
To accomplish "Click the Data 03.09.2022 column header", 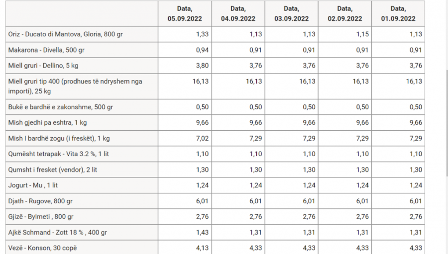I will (x=291, y=14).
